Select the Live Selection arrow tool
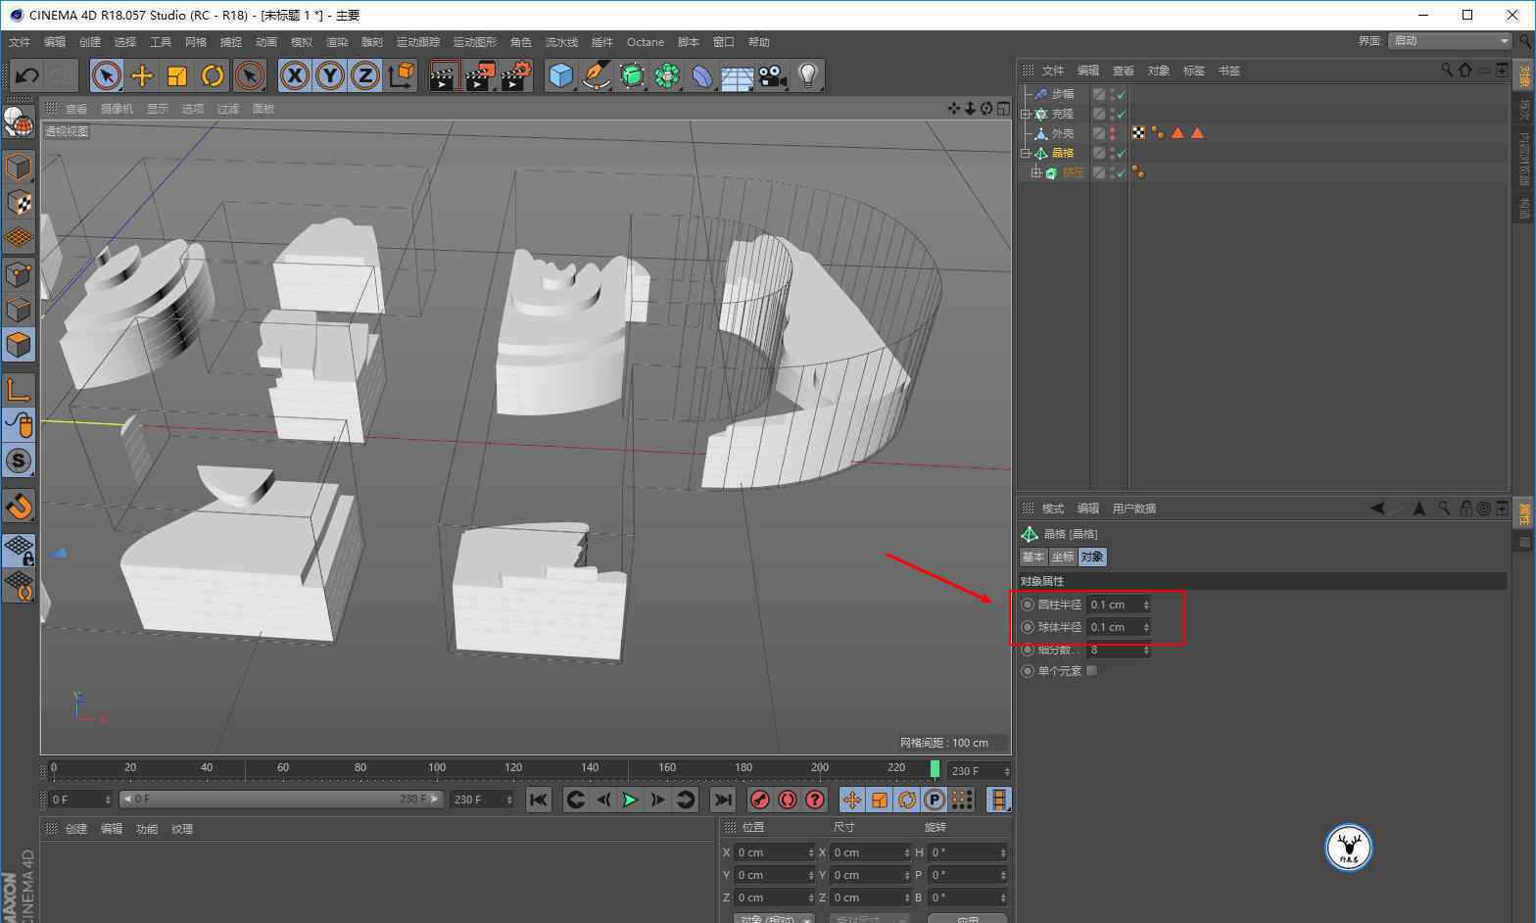The image size is (1536, 923). coord(107,75)
